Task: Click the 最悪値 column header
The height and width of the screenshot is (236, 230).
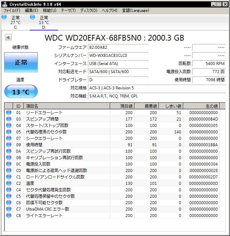Action: (x=147, y=106)
